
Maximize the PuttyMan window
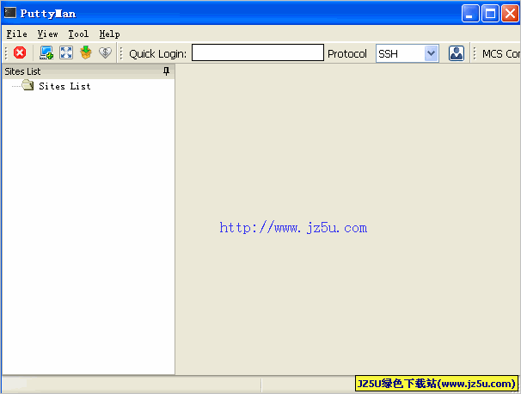click(x=490, y=13)
